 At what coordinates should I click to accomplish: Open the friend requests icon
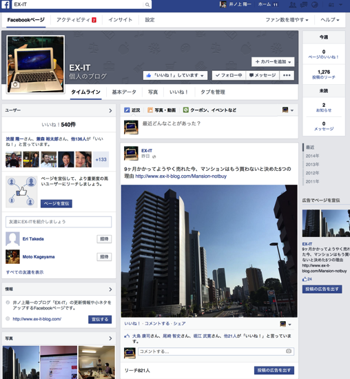click(293, 5)
